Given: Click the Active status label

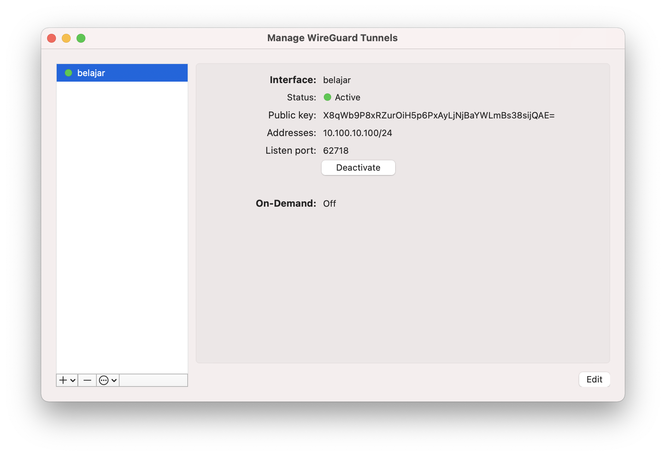Looking at the screenshot, I should pyautogui.click(x=347, y=97).
